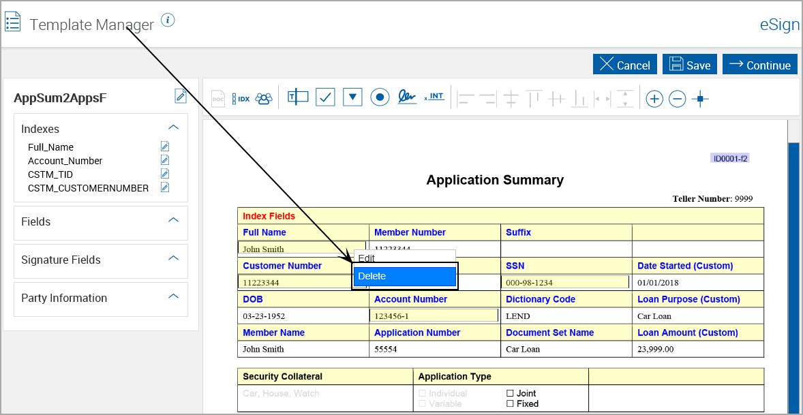Click the align vertical center icon
The width and height of the screenshot is (803, 415).
(x=511, y=97)
